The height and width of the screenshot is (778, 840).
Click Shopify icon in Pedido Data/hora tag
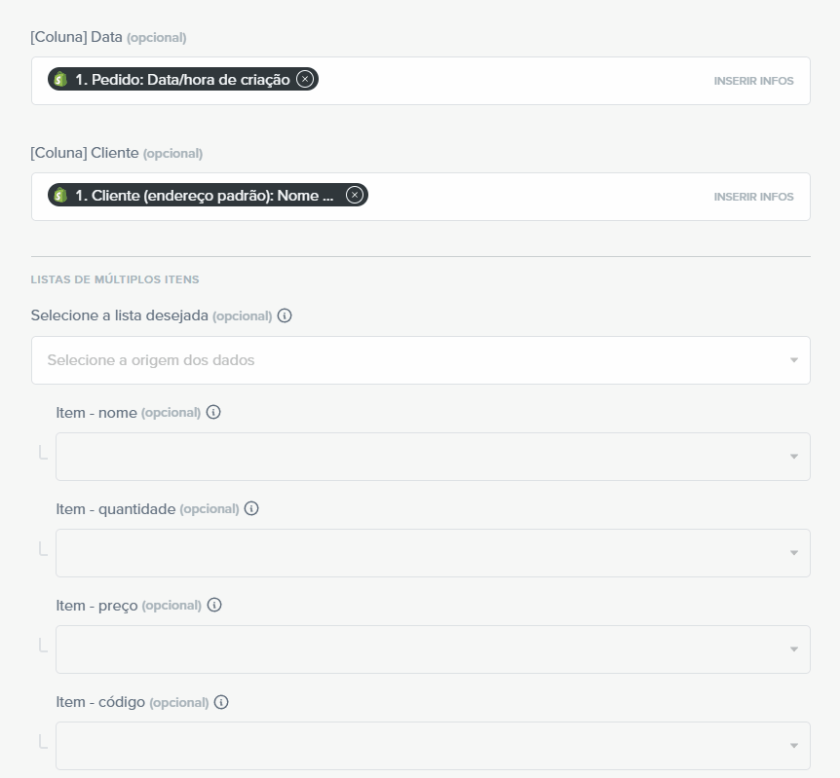[60, 79]
